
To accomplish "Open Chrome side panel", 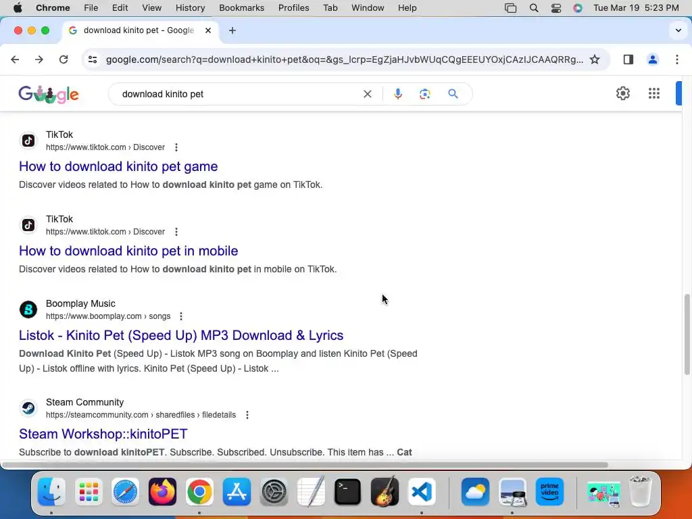I will click(628, 59).
